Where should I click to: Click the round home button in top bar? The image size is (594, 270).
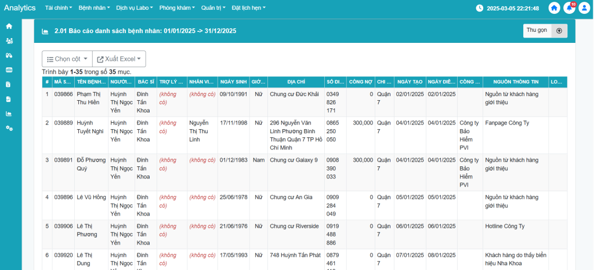click(555, 8)
